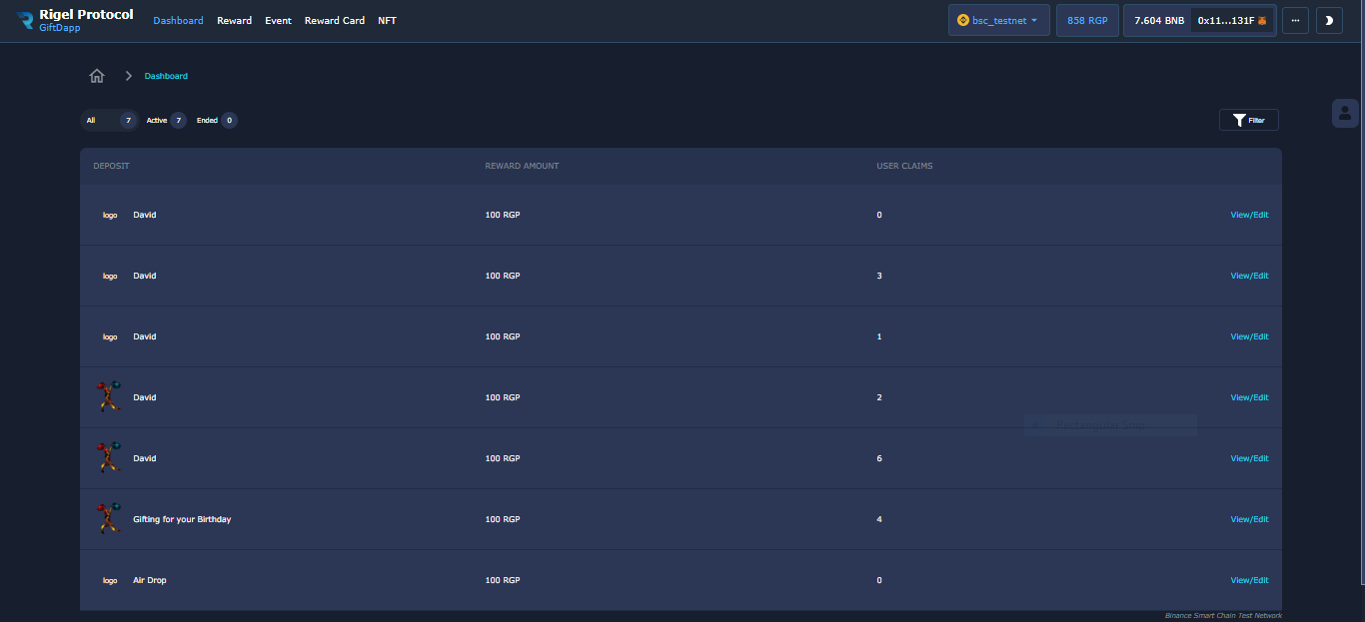Screen dimensions: 1365x622
Task: Toggle dark/light mode moon button
Action: tap(1329, 20)
